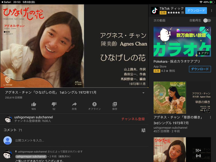Dislike the video with the thumbs down icon

(x=54, y=104)
